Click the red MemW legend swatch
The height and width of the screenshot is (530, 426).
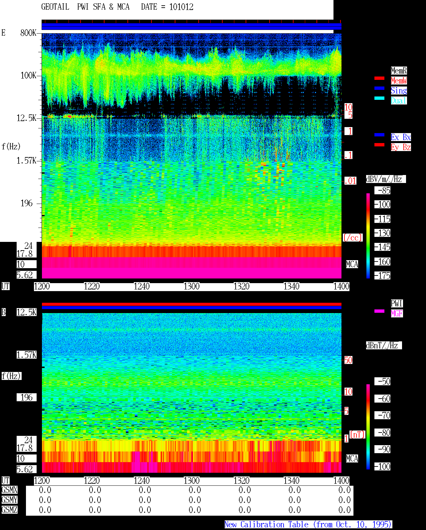(x=379, y=78)
